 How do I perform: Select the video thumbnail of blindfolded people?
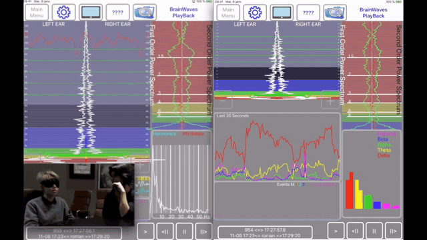79,195
